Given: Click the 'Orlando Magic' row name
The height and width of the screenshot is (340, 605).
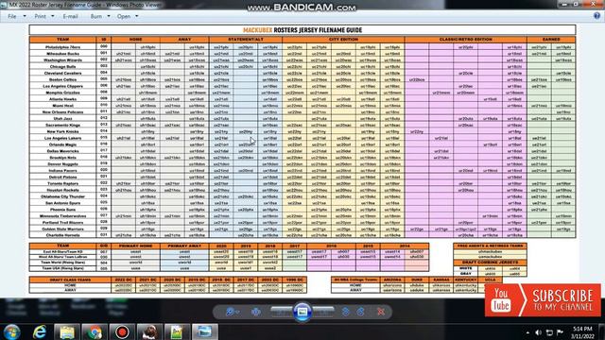Looking at the screenshot, I should pos(63,144).
